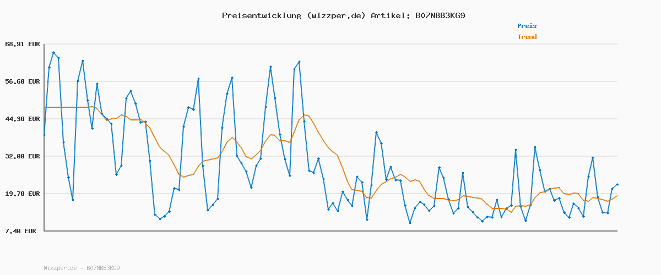Click the Trend legend label
This screenshot has height=275, width=661.
[x=527, y=37]
